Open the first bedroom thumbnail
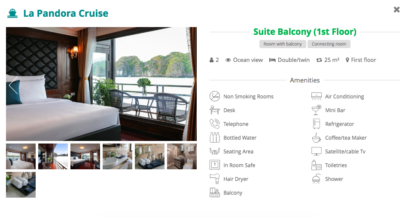This screenshot has width=405, height=217. coord(21,156)
